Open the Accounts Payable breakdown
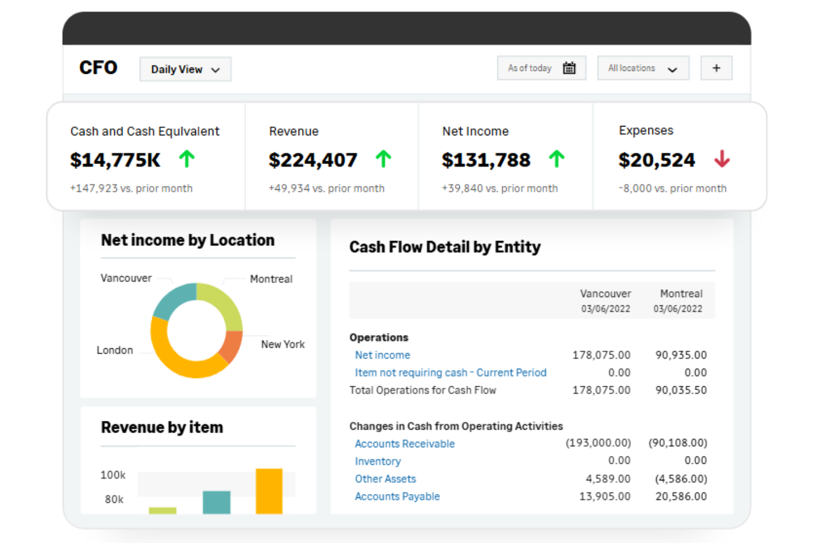The height and width of the screenshot is (543, 814). (x=397, y=496)
